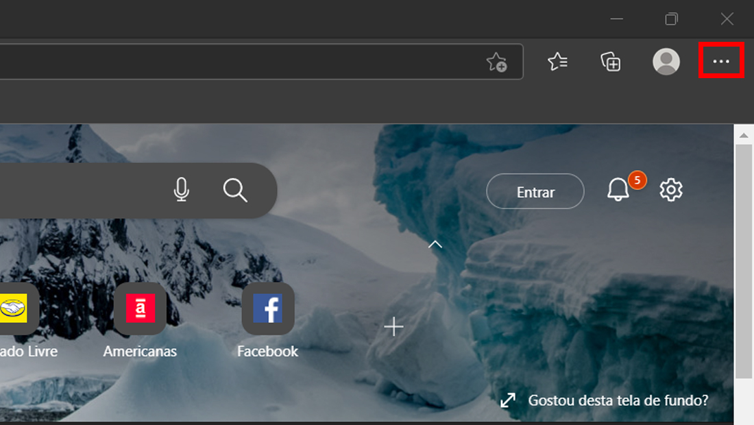Click the microphone voice search icon
The image size is (754, 425).
(181, 190)
